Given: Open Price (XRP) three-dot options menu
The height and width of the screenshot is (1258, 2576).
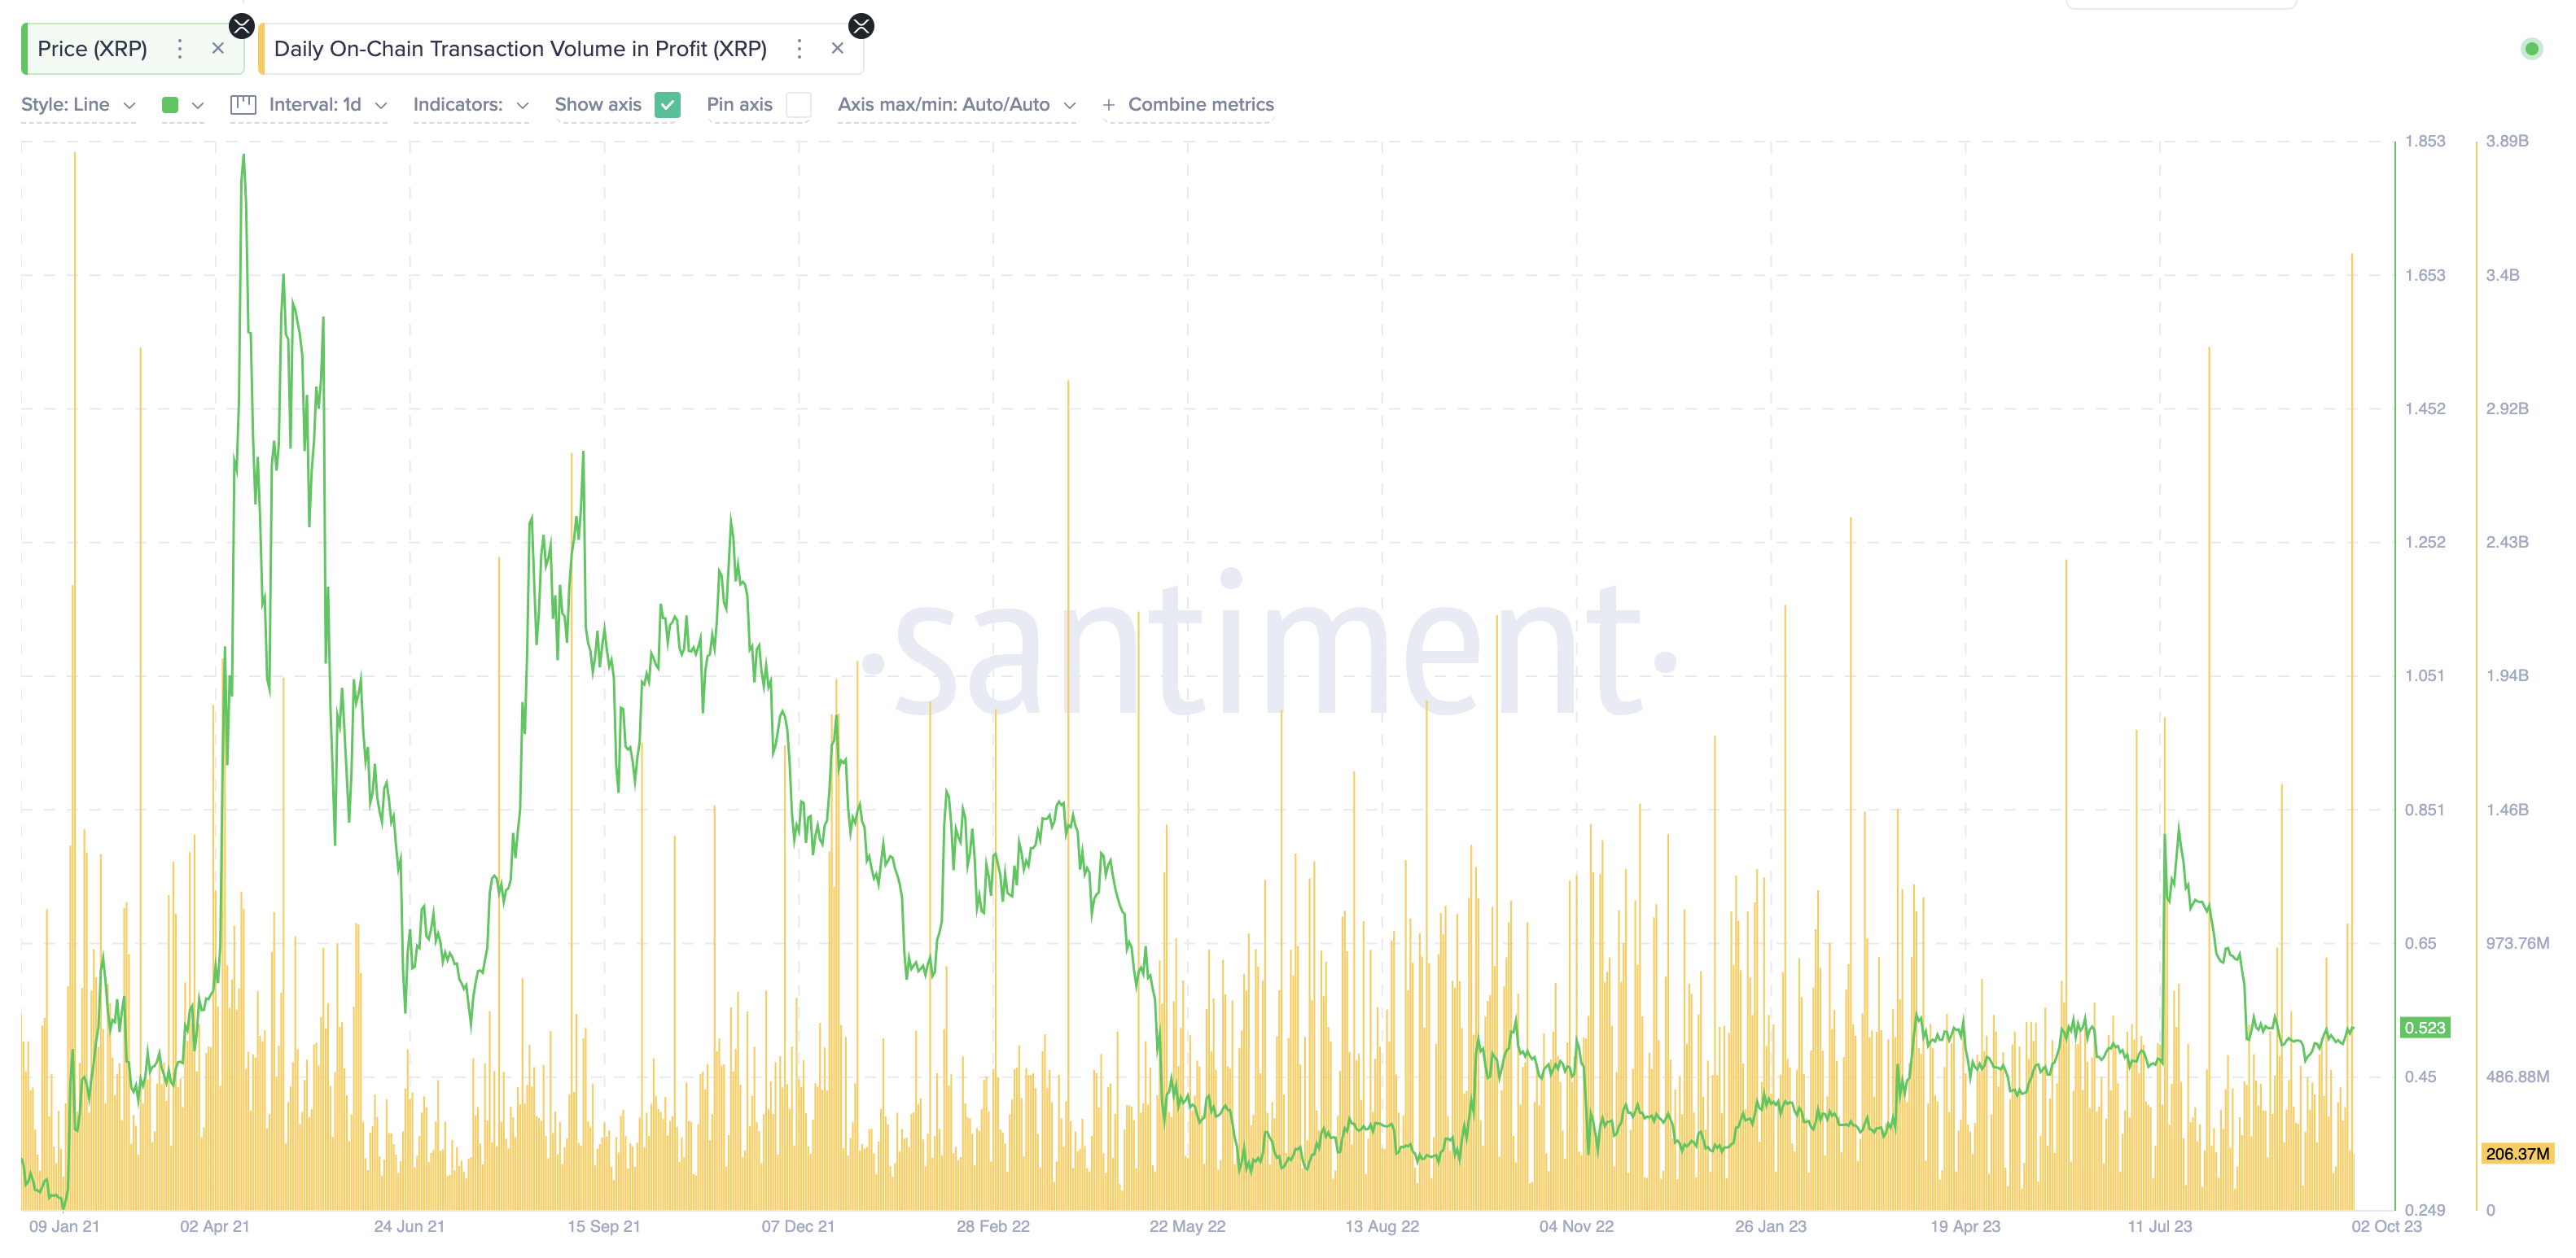Looking at the screenshot, I should pos(180,49).
